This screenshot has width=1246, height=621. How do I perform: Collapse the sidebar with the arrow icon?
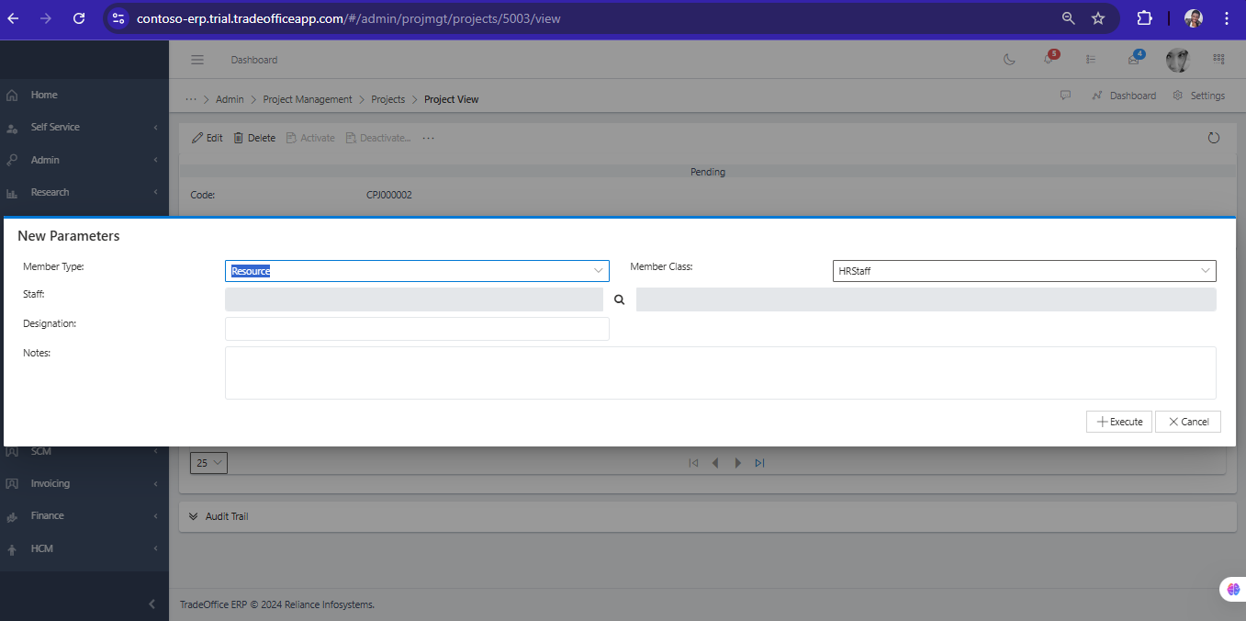(x=152, y=604)
